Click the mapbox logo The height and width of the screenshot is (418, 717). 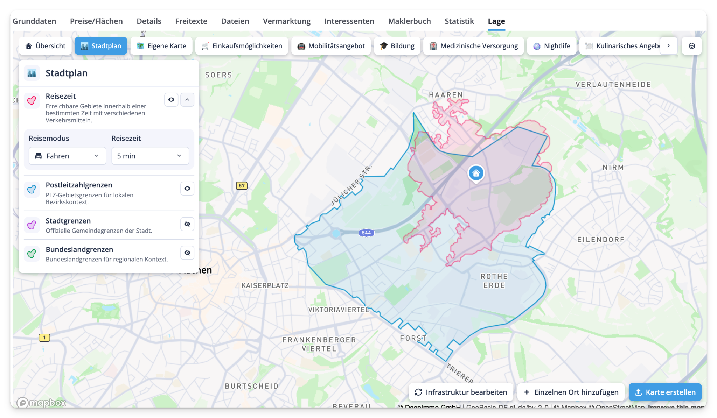(x=41, y=403)
